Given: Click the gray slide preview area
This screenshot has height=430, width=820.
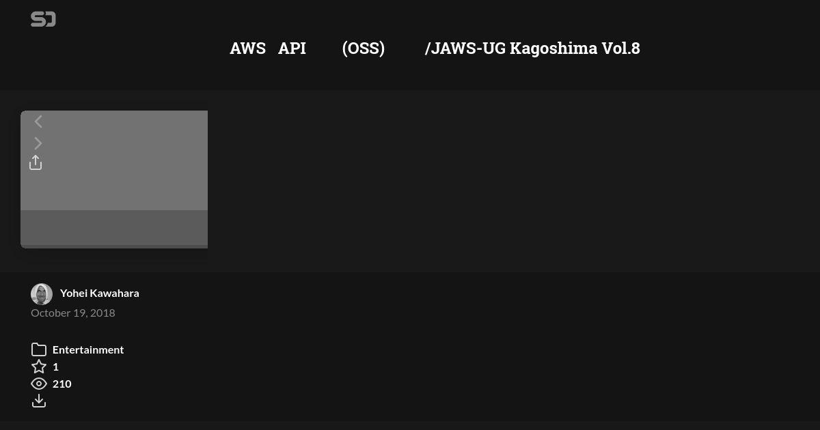Looking at the screenshot, I should [x=114, y=160].
